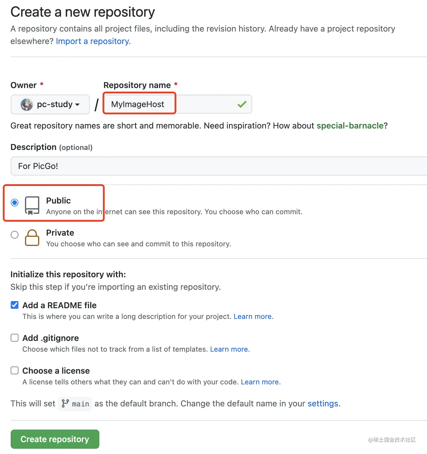This screenshot has height=454, width=427.
Task: Select the Public radio button
Action: [x=15, y=203]
